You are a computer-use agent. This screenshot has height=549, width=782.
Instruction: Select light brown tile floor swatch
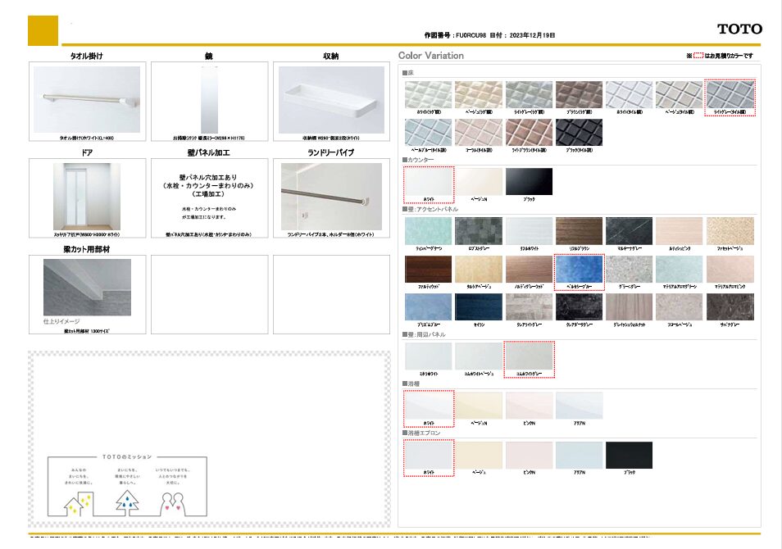pos(530,132)
